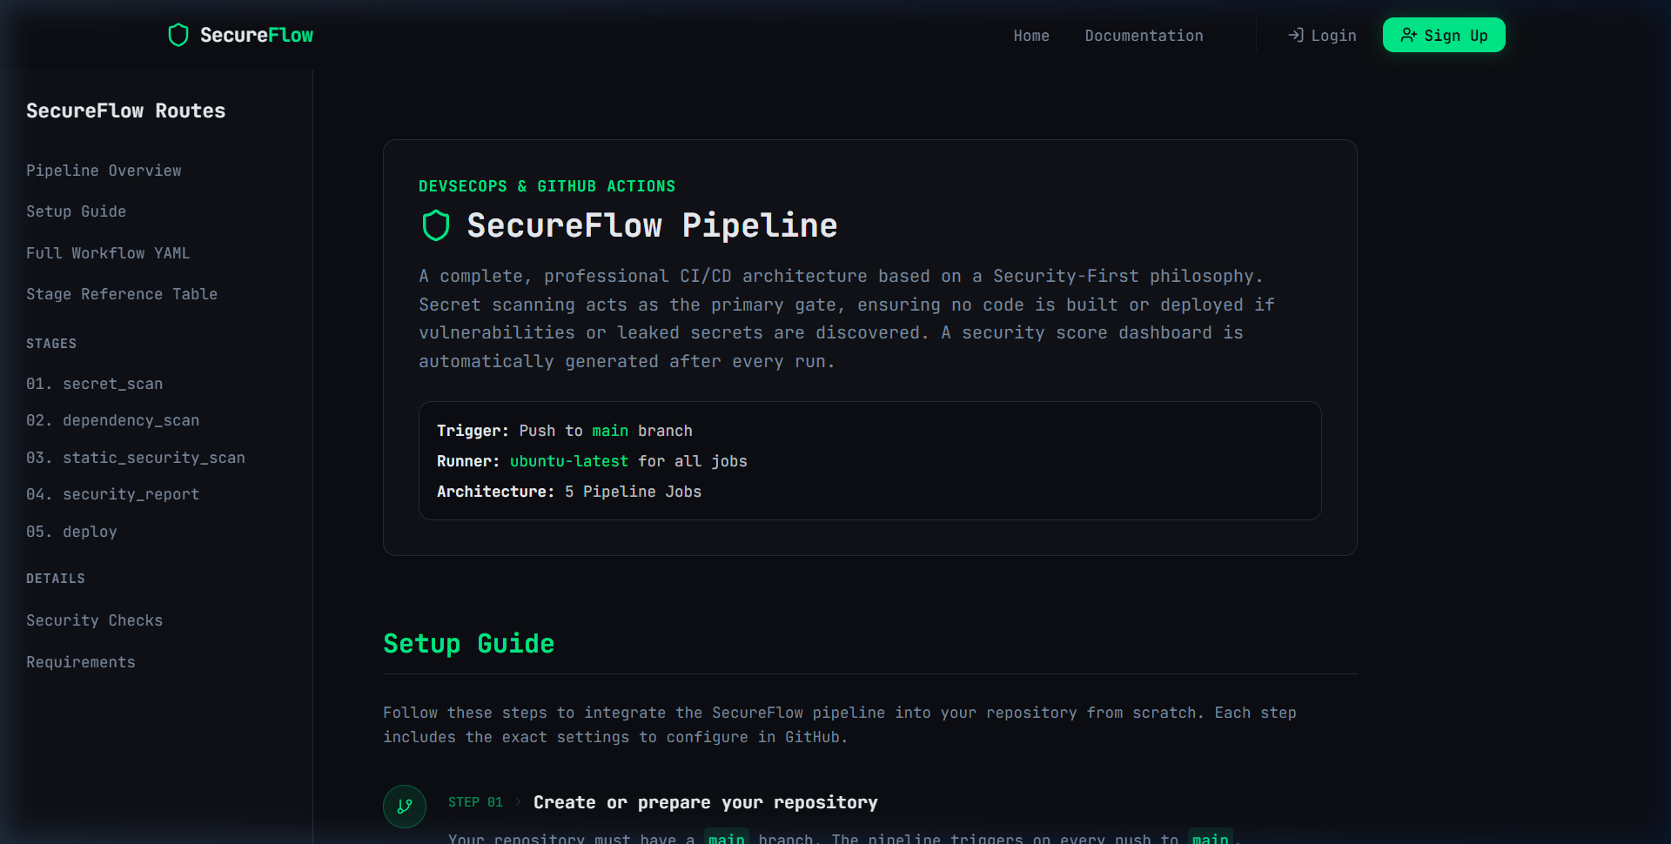Click the git branch icon for Step 01
Image resolution: width=1671 pixels, height=844 pixels.
(x=405, y=807)
